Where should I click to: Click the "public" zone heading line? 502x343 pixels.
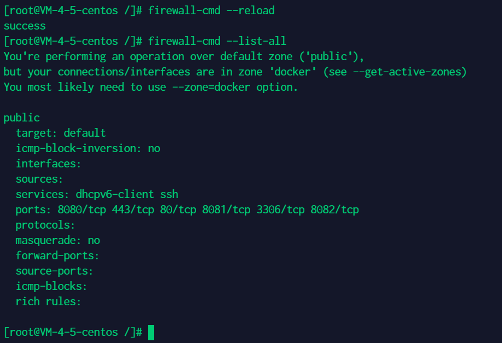[x=21, y=118]
